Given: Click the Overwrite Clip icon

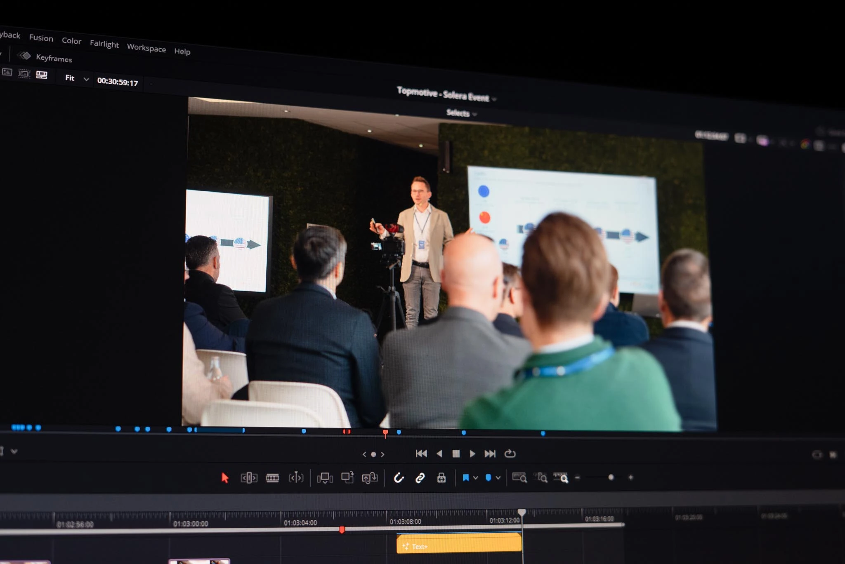Looking at the screenshot, I should (x=347, y=477).
